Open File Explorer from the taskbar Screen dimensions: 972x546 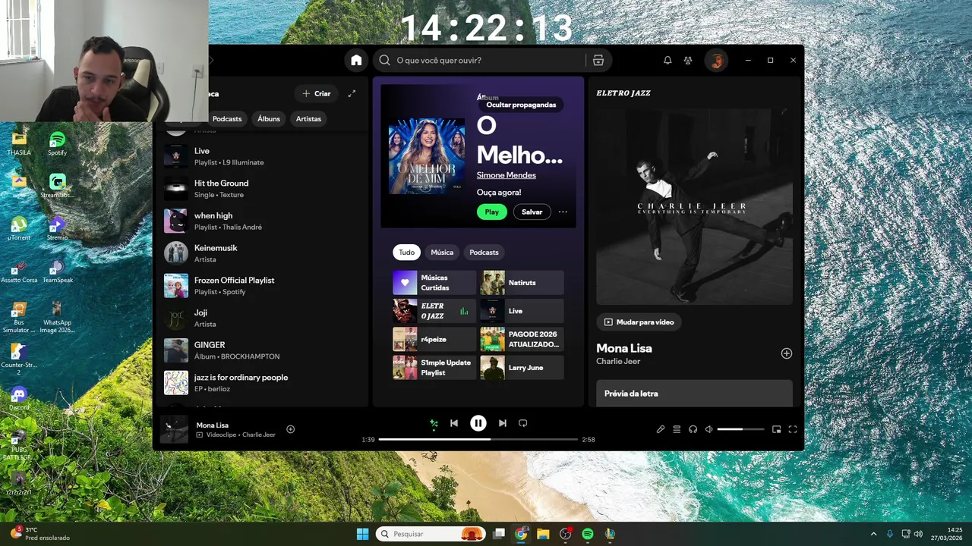pyautogui.click(x=543, y=534)
